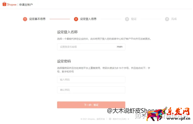Select the 验证 step label
This screenshot has width=193, height=124.
pyautogui.click(x=134, y=19)
